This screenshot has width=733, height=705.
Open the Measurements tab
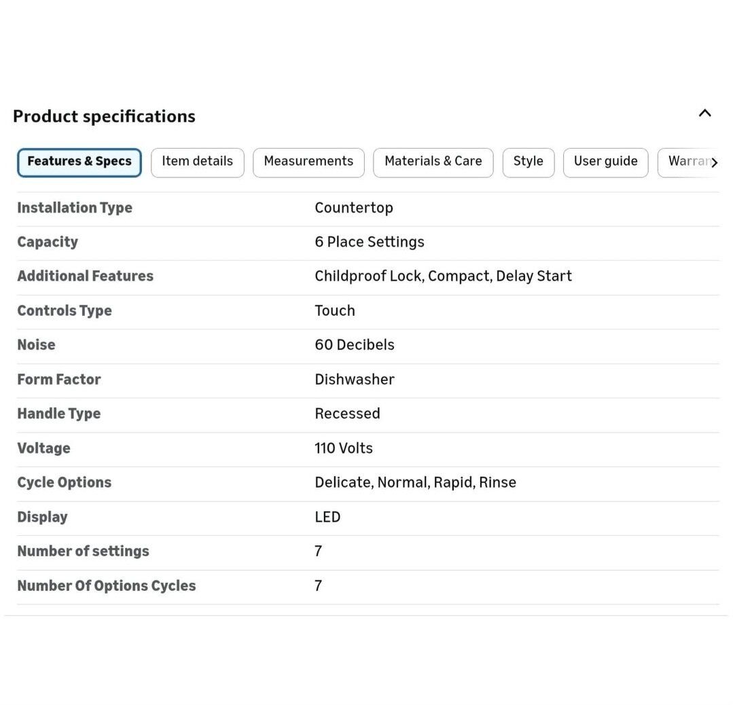pos(308,162)
